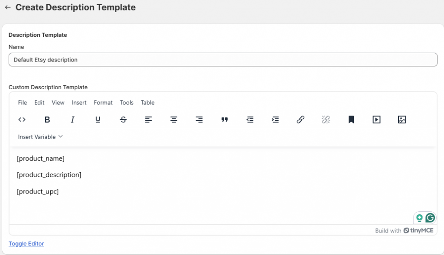Viewport: 444px width, 255px height.
Task: Apply italic formatting
Action: pyautogui.click(x=72, y=119)
